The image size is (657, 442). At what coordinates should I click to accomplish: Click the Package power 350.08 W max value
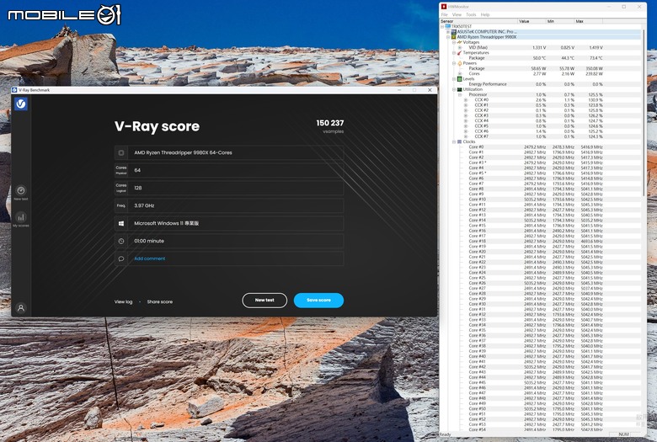(x=595, y=68)
